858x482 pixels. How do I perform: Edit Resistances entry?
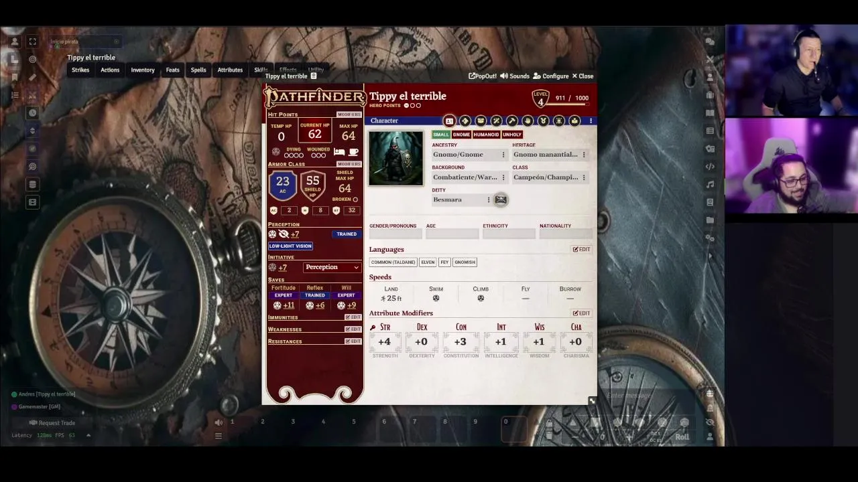pos(353,341)
